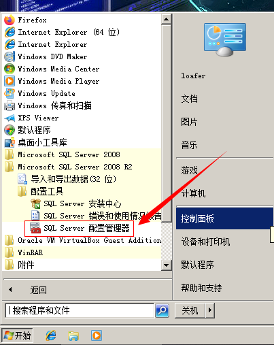Image resolution: width=274 pixels, height=345 pixels.
Task: Open 控制面板 in the right pane
Action: pyautogui.click(x=224, y=218)
